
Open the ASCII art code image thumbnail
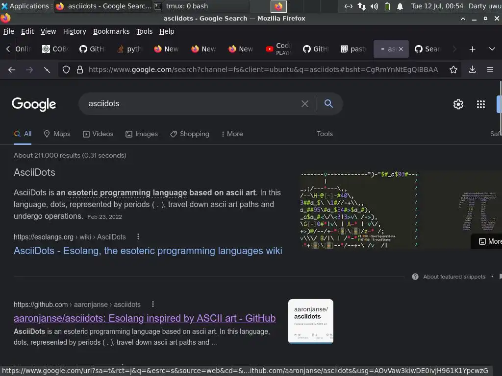(358, 210)
